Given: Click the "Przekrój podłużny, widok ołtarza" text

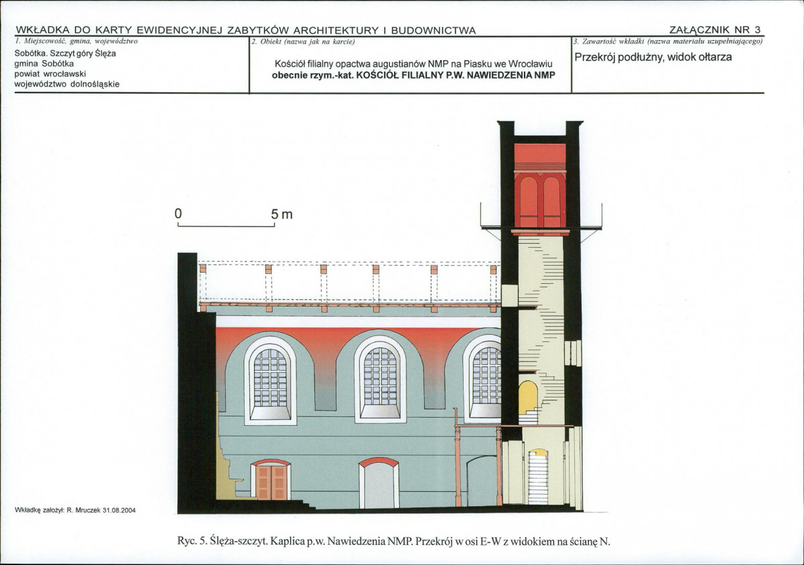Looking at the screenshot, I should pyautogui.click(x=653, y=57).
